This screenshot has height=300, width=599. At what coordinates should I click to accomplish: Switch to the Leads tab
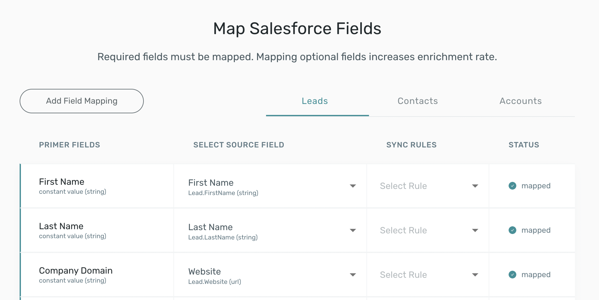click(315, 101)
